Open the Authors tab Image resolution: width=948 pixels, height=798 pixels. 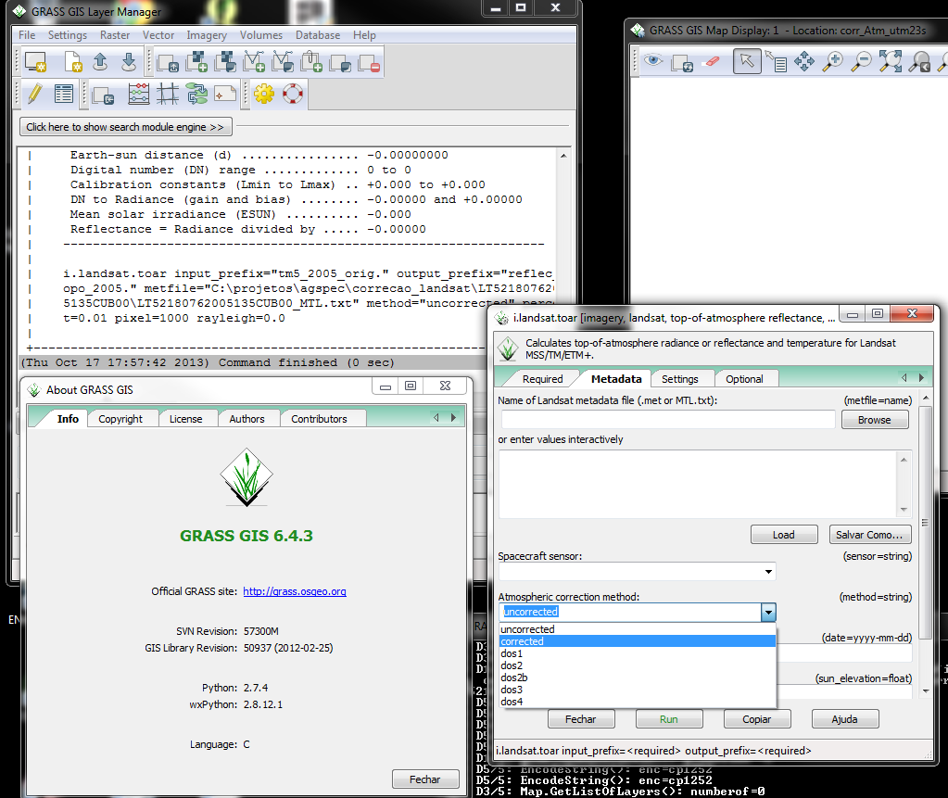coord(246,419)
